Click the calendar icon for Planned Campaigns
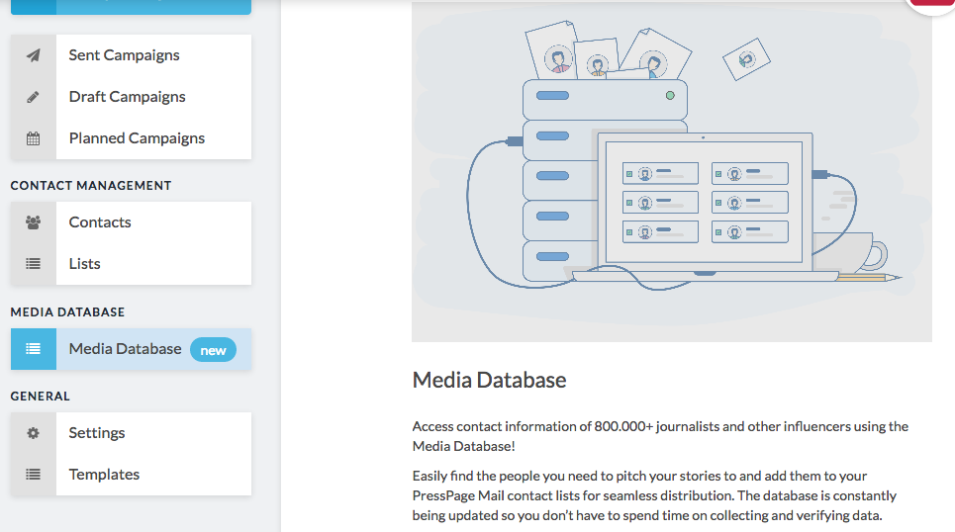 [x=34, y=138]
